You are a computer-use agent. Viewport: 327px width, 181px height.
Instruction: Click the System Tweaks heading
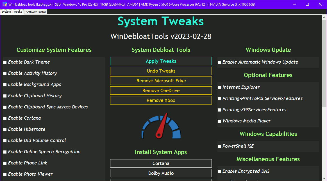(161, 21)
